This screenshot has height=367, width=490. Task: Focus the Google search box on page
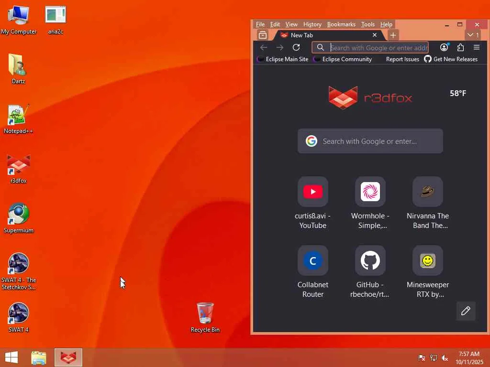point(370,141)
